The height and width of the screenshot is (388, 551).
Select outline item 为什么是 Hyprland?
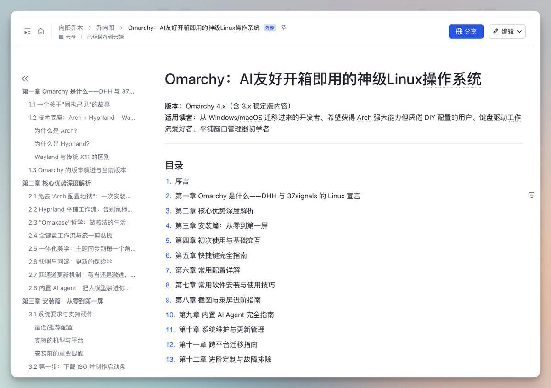[x=62, y=144]
